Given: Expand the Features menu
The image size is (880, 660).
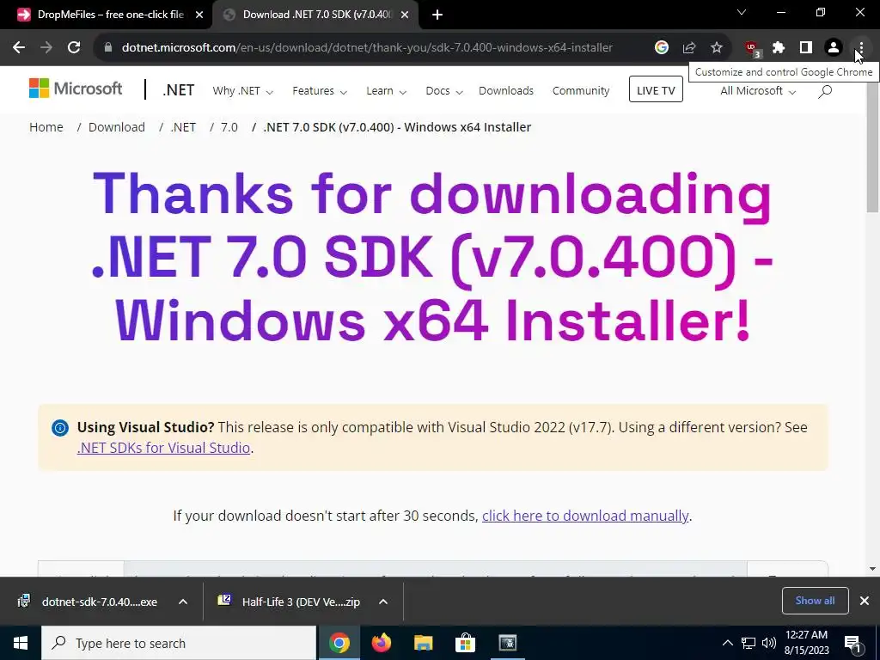Looking at the screenshot, I should (320, 91).
